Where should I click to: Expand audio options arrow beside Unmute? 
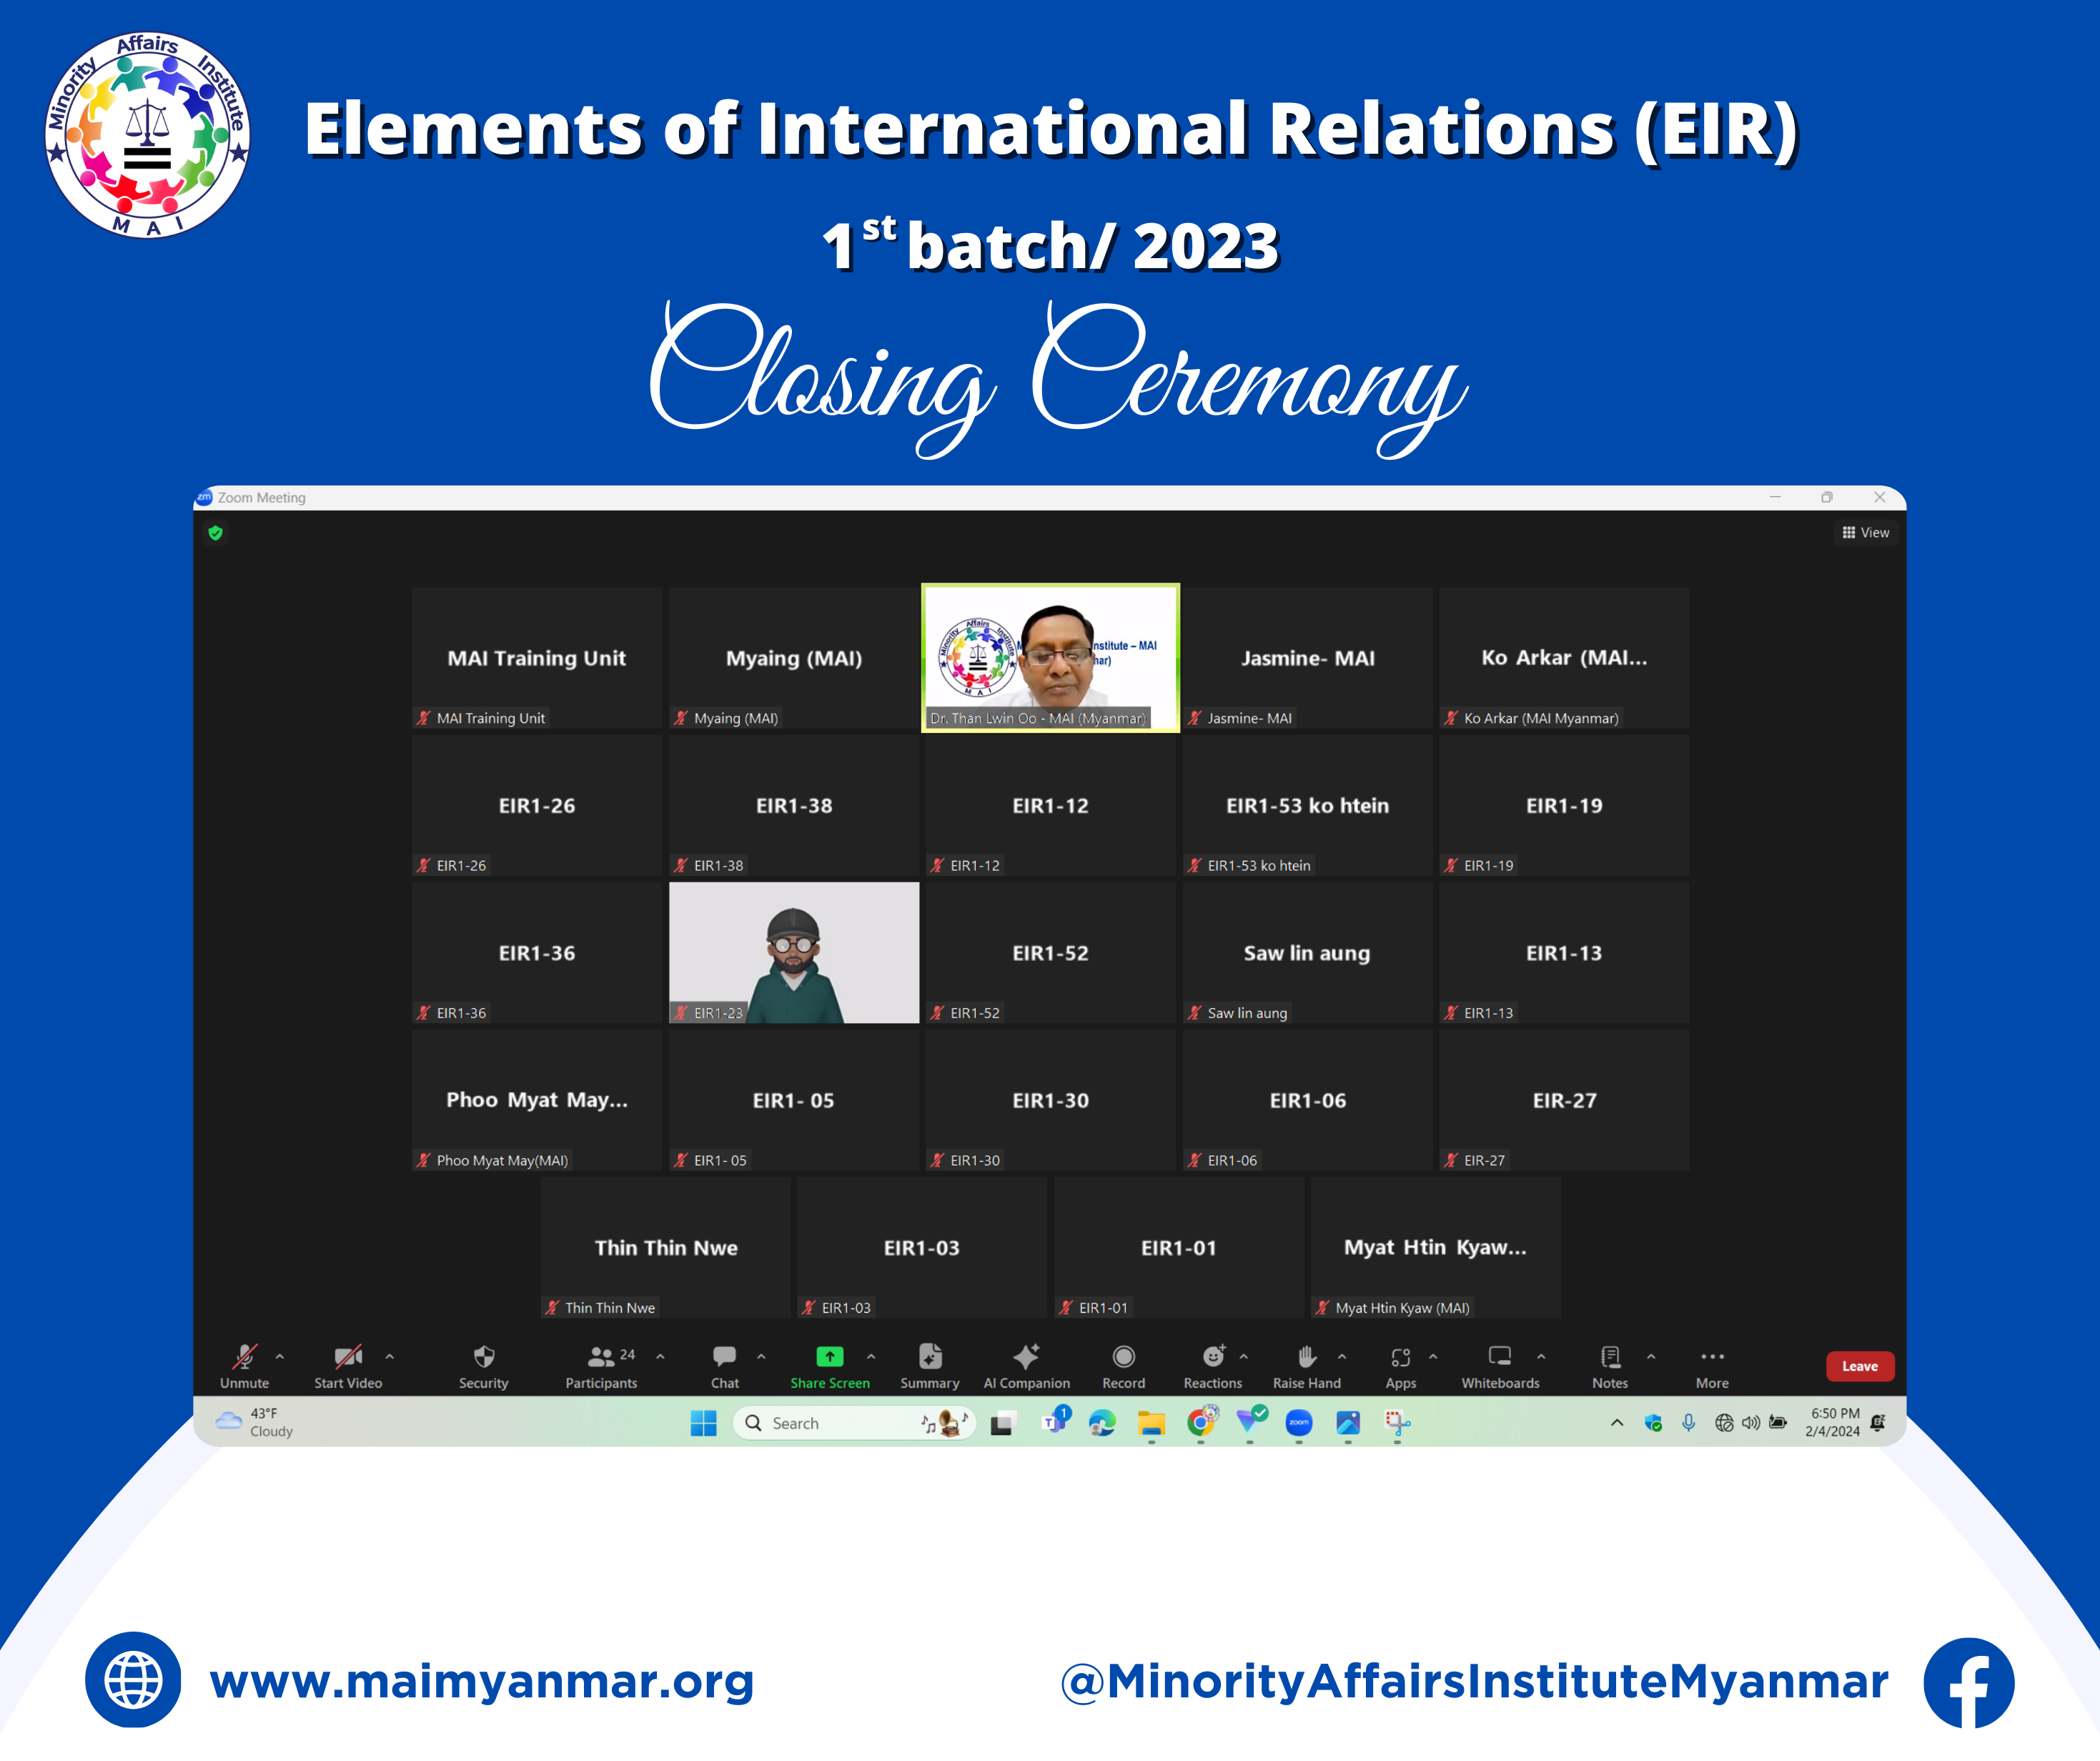click(x=280, y=1357)
